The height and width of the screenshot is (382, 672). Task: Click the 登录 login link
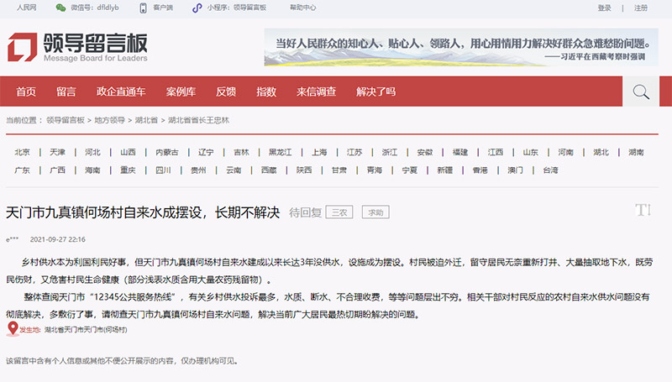coord(605,8)
